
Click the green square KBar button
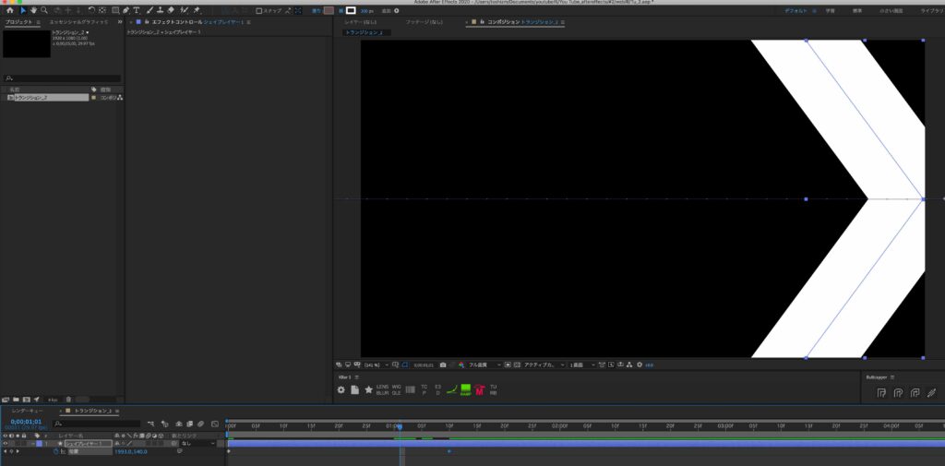click(466, 390)
